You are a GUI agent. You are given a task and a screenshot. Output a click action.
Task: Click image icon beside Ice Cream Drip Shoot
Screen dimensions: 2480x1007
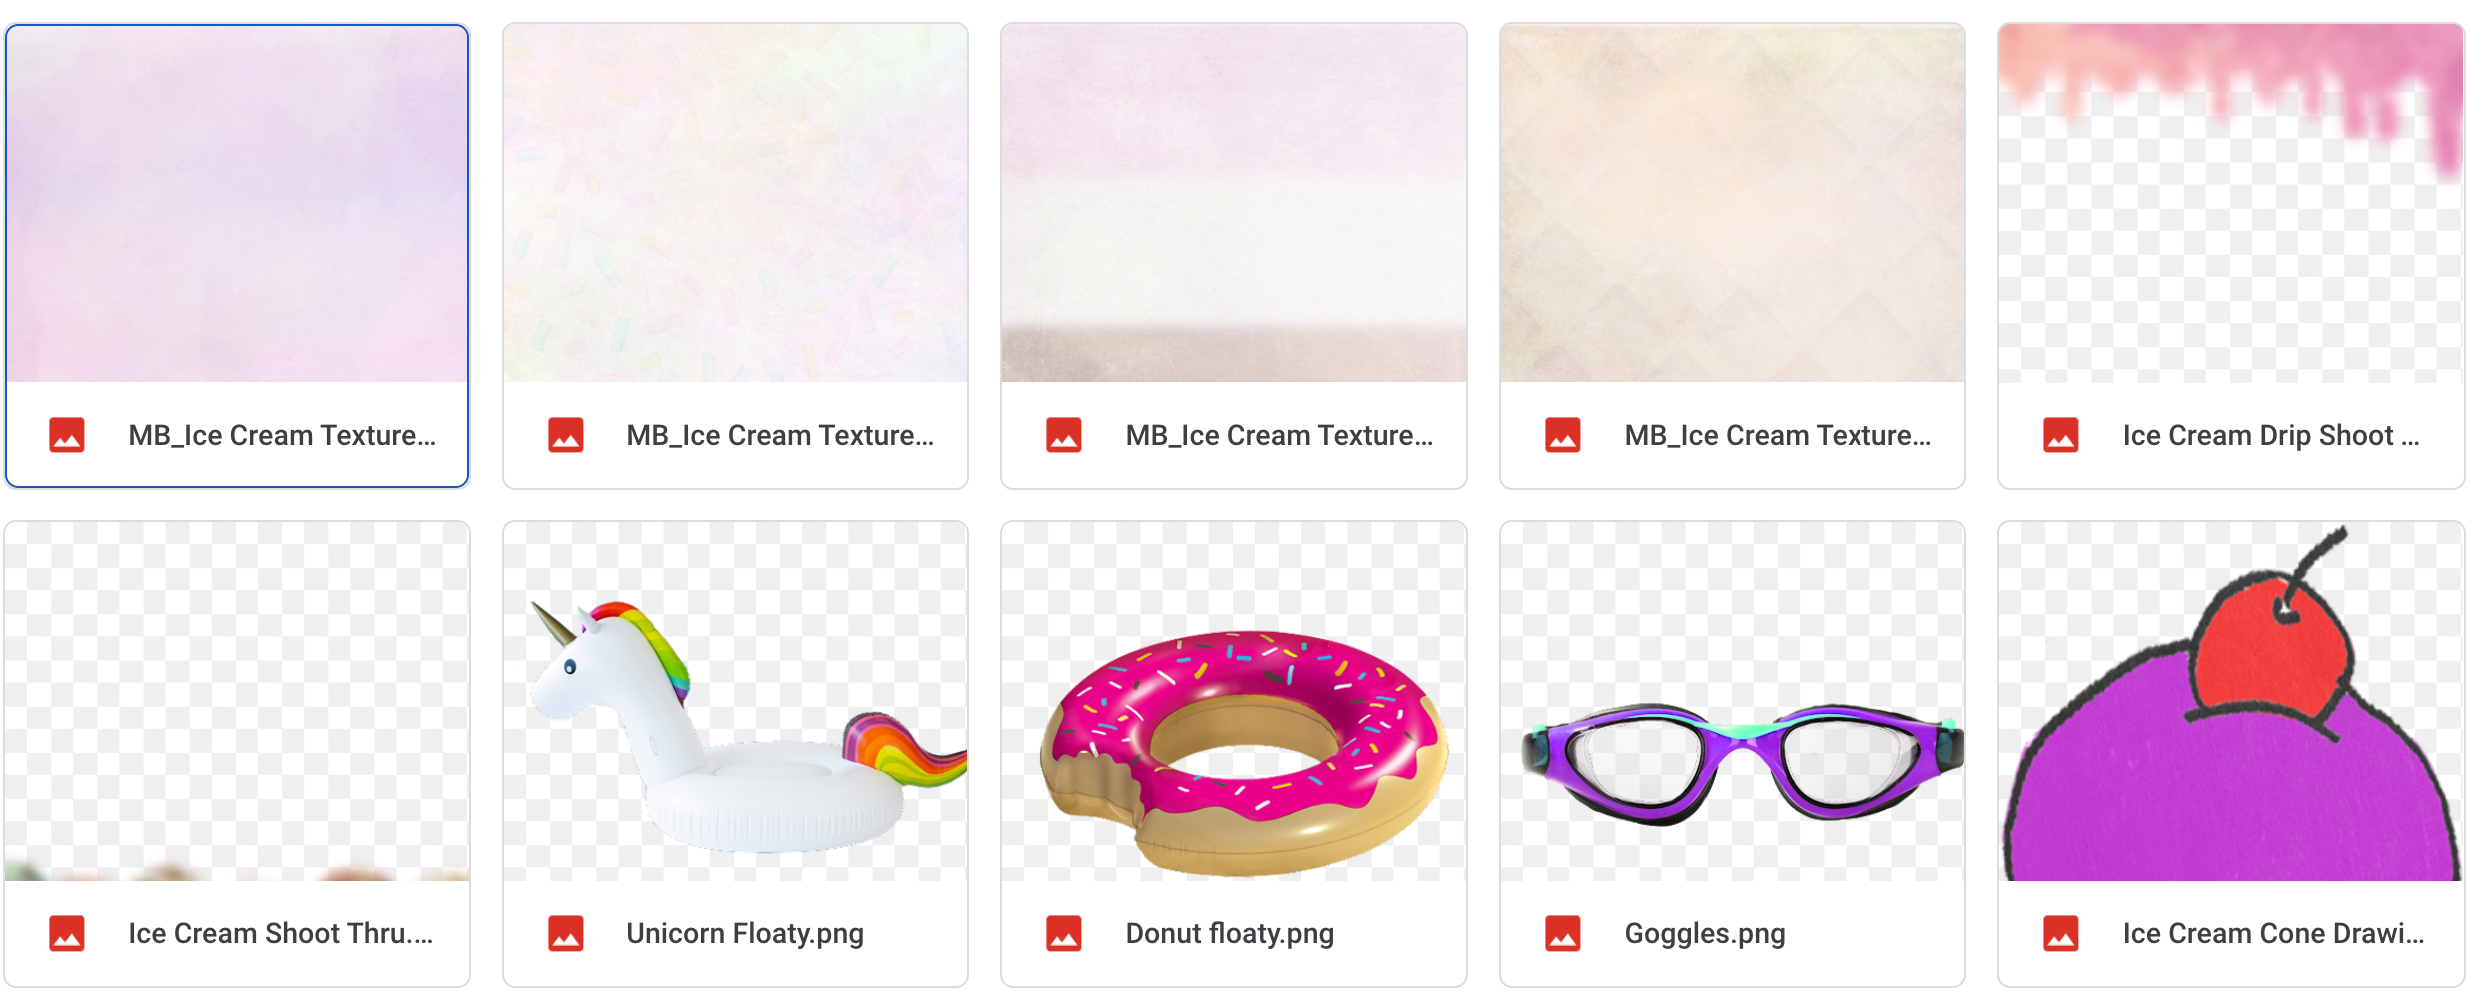coord(2061,435)
